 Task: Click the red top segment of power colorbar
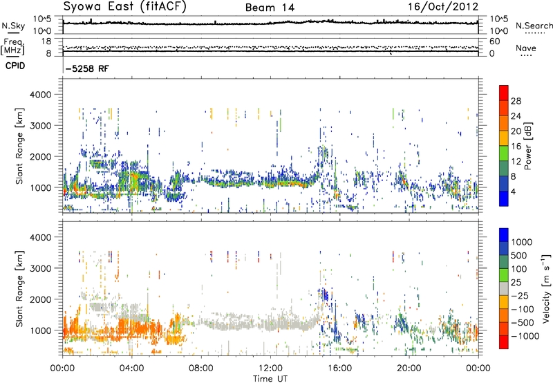pyautogui.click(x=504, y=93)
